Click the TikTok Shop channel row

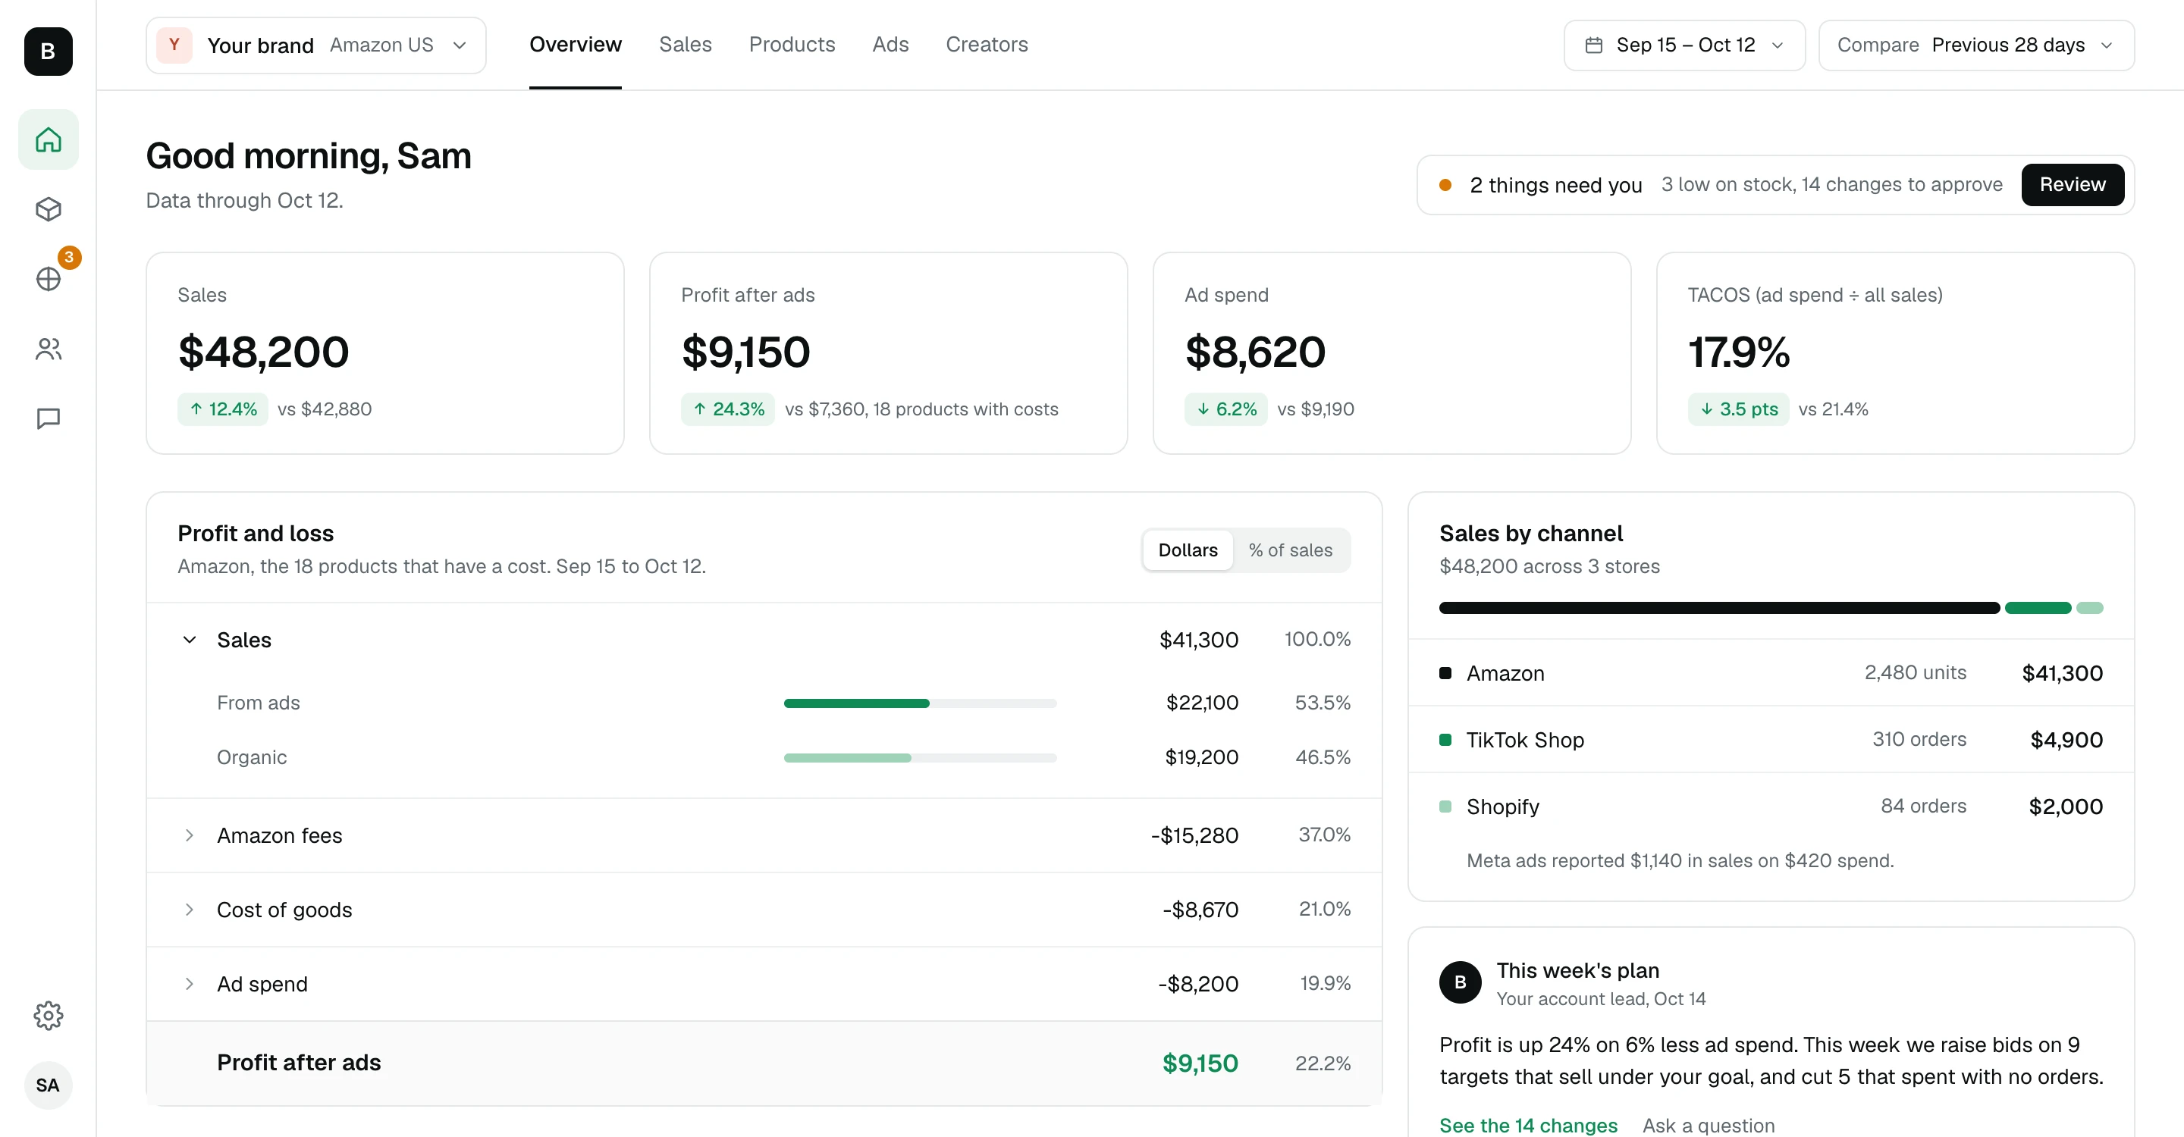[1770, 740]
